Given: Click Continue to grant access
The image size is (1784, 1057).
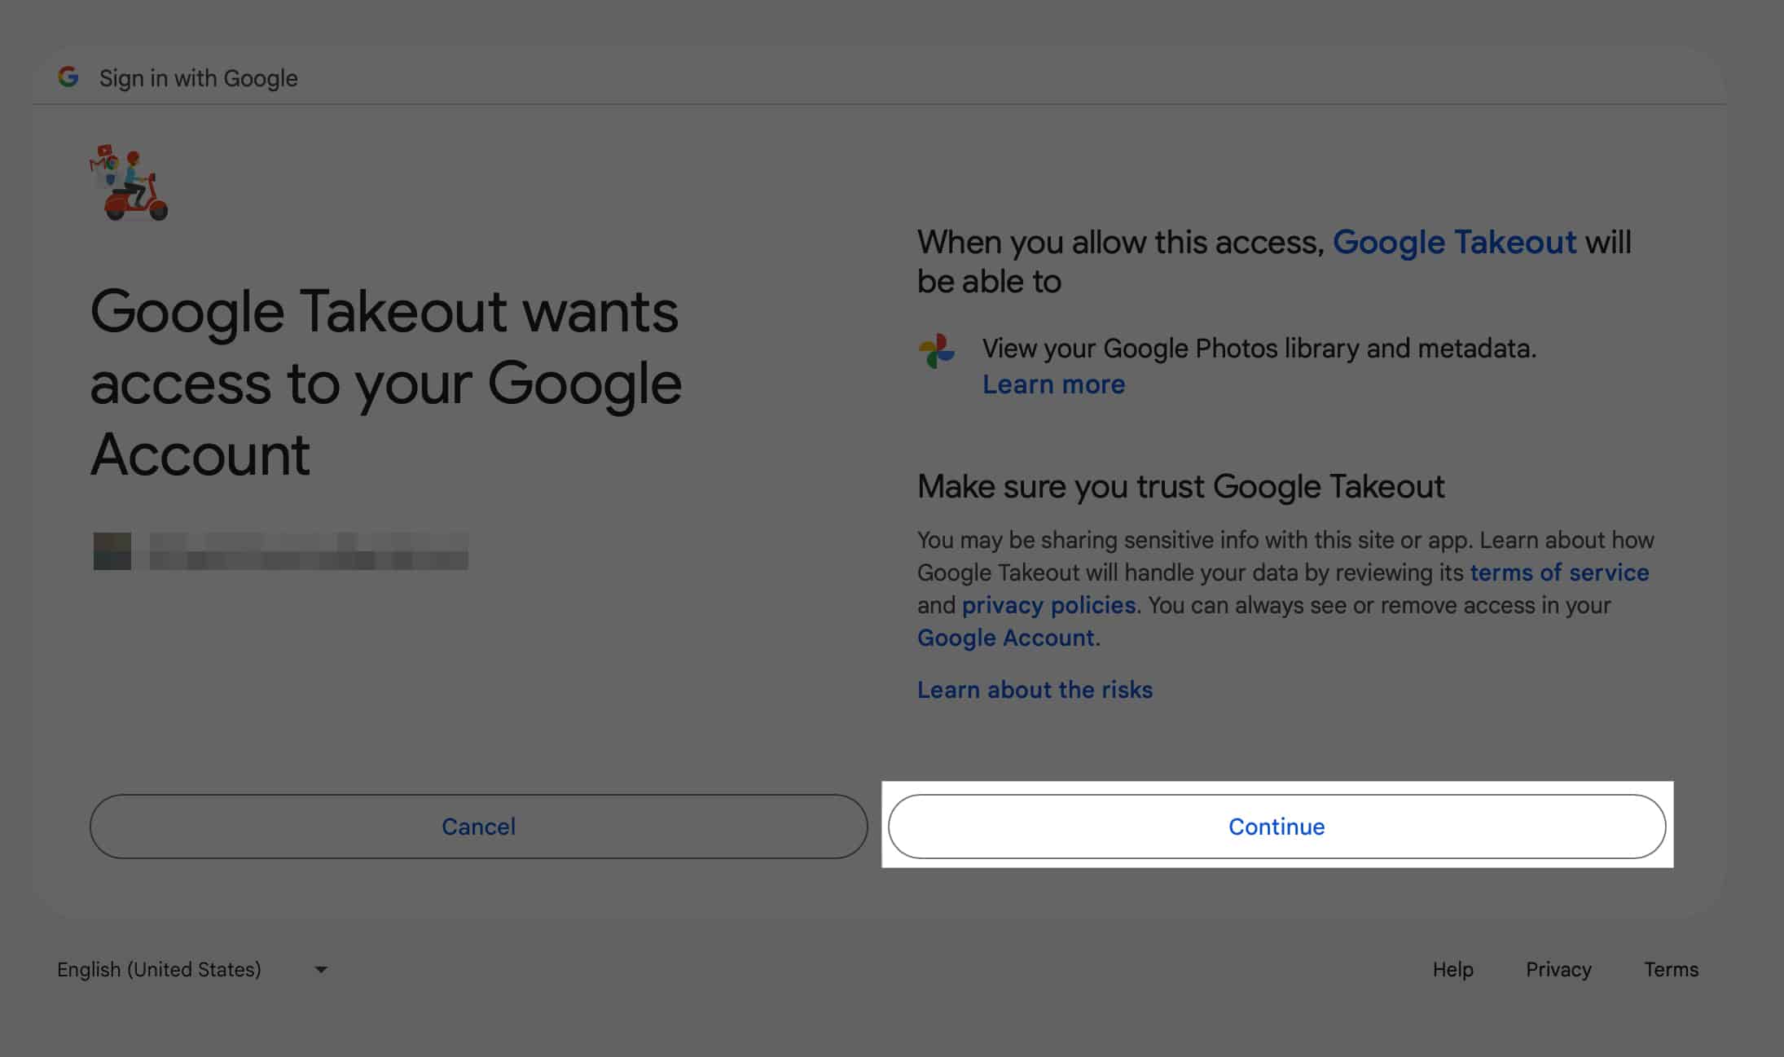Looking at the screenshot, I should (1277, 826).
